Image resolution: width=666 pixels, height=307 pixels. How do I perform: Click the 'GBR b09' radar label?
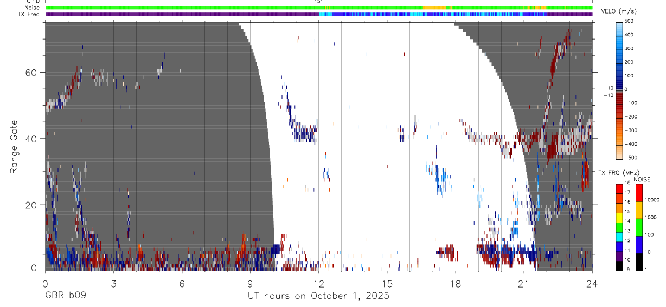pyautogui.click(x=65, y=296)
